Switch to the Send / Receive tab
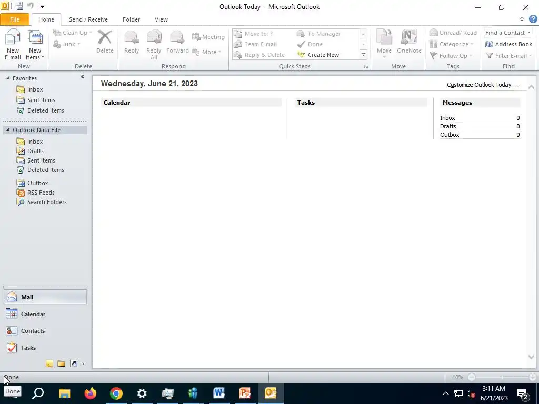539x404 pixels. 88,19
